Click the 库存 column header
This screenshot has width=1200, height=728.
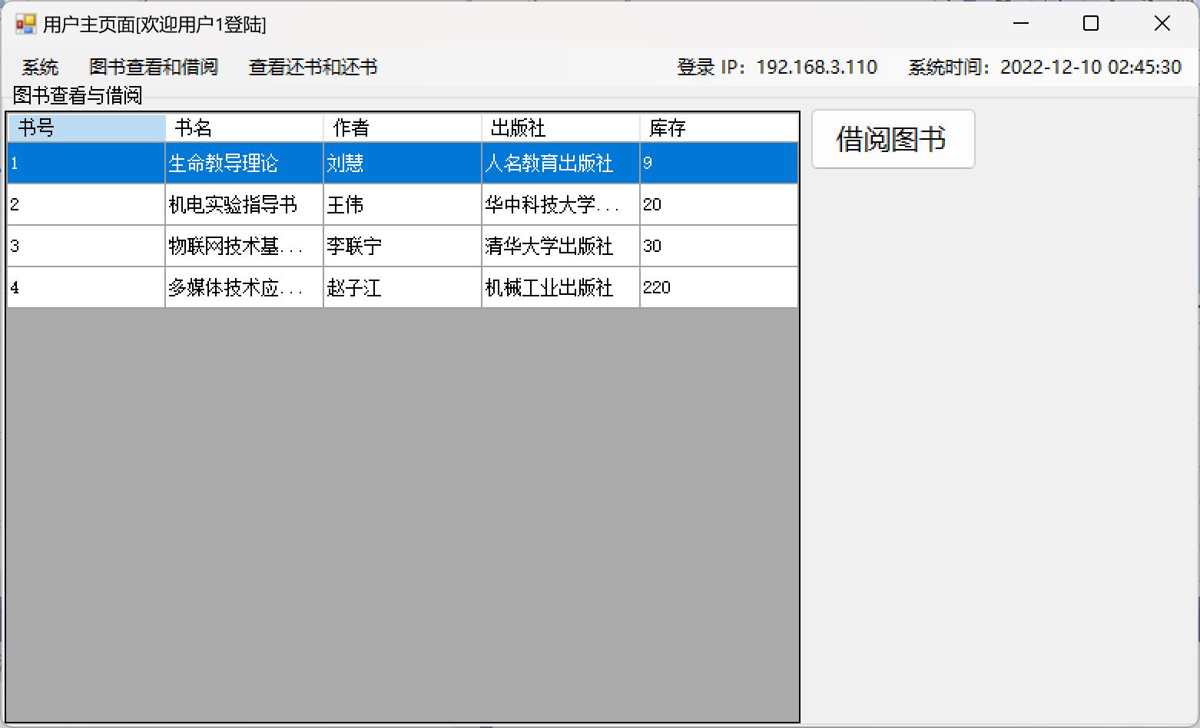719,128
